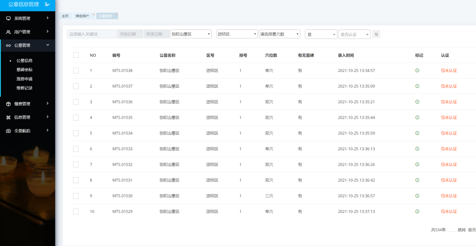
Task: Toggle the select-all checkbox in table header
Action: pyautogui.click(x=76, y=55)
